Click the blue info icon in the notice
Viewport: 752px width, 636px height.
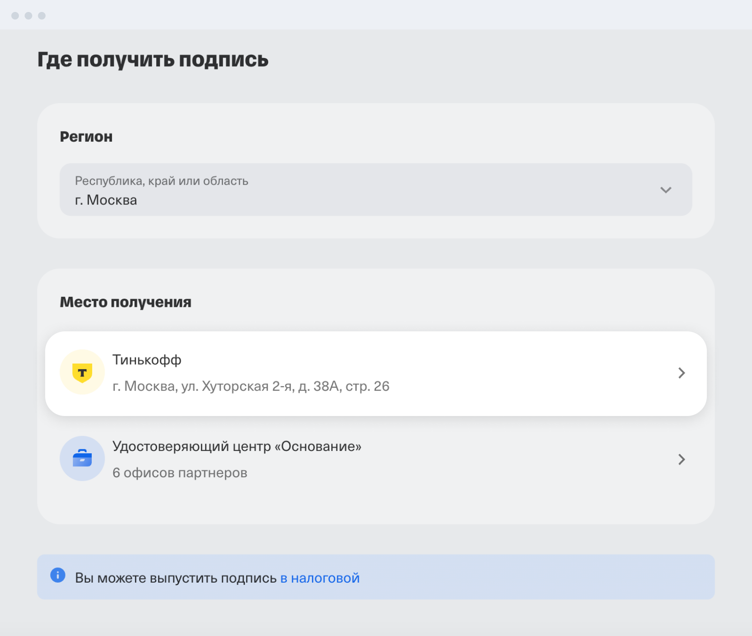point(58,575)
